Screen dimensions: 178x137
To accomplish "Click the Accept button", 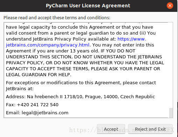I will coord(111,129).
